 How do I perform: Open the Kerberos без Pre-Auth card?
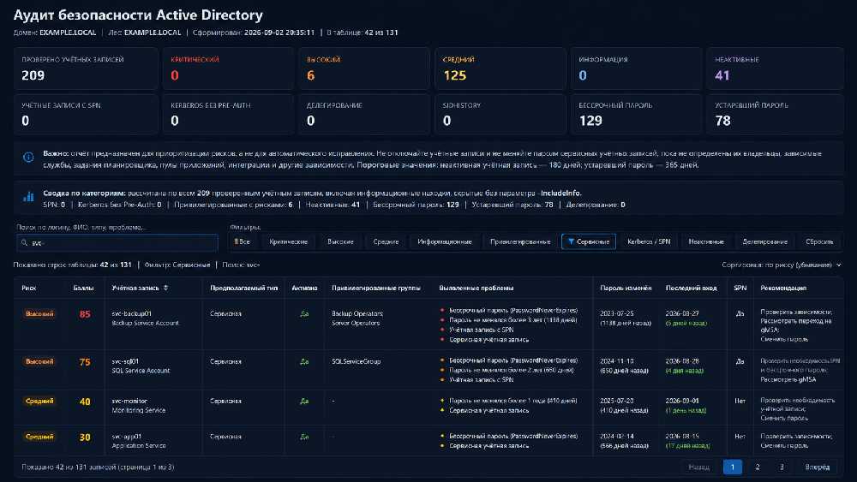(228, 114)
